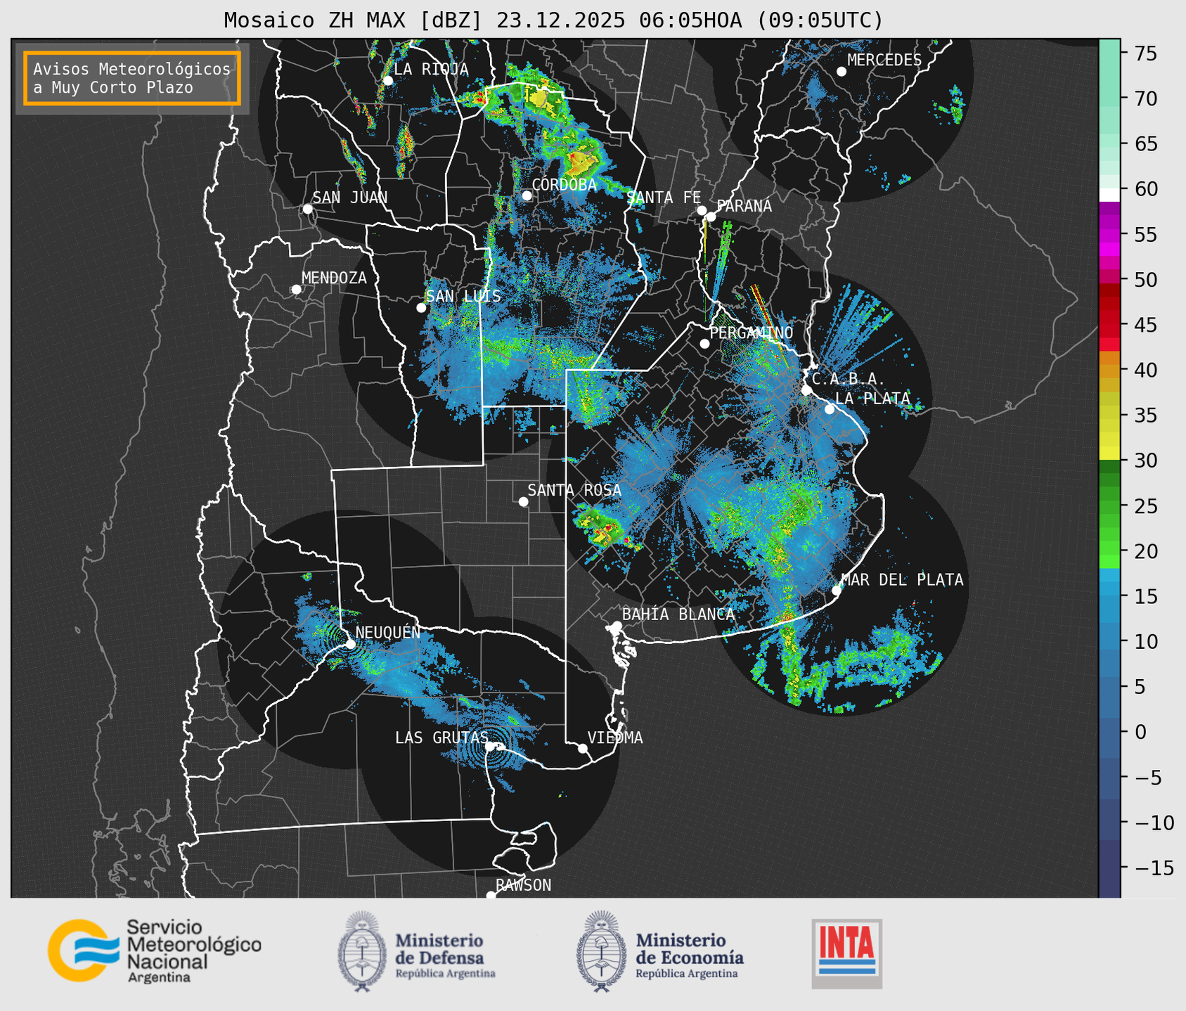Select the Viedma city marker
The image size is (1186, 1011).
[x=583, y=748]
